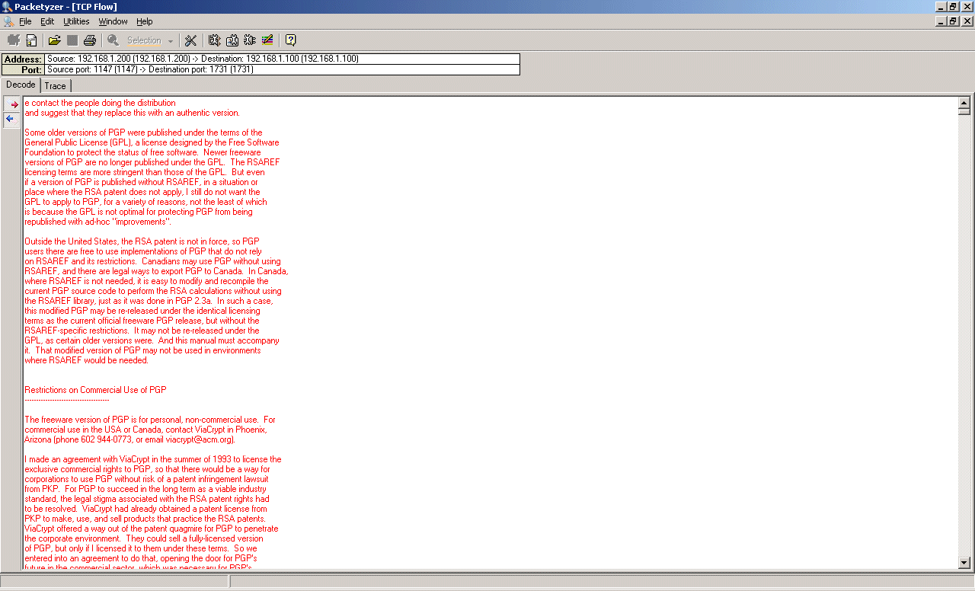Open the Help menu
This screenshot has width=975, height=591.
point(145,21)
